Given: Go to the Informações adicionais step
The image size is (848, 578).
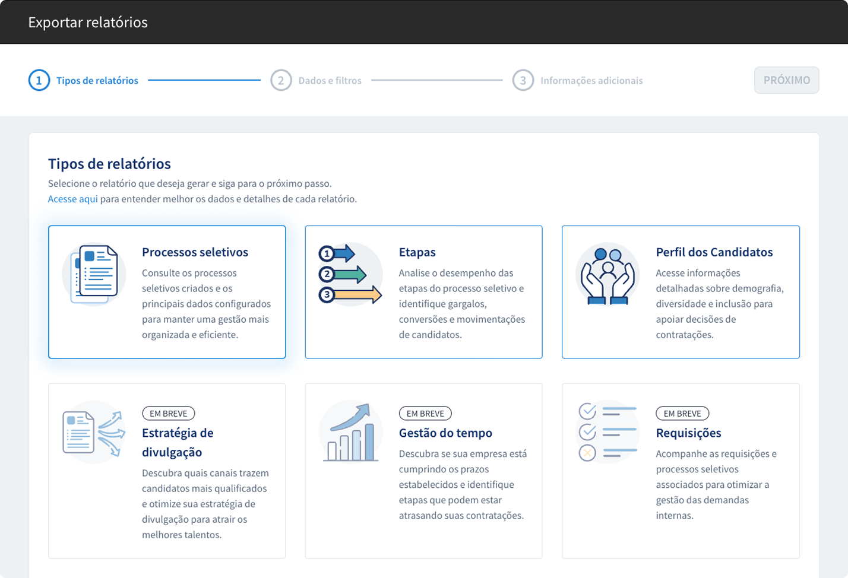Looking at the screenshot, I should click(591, 81).
